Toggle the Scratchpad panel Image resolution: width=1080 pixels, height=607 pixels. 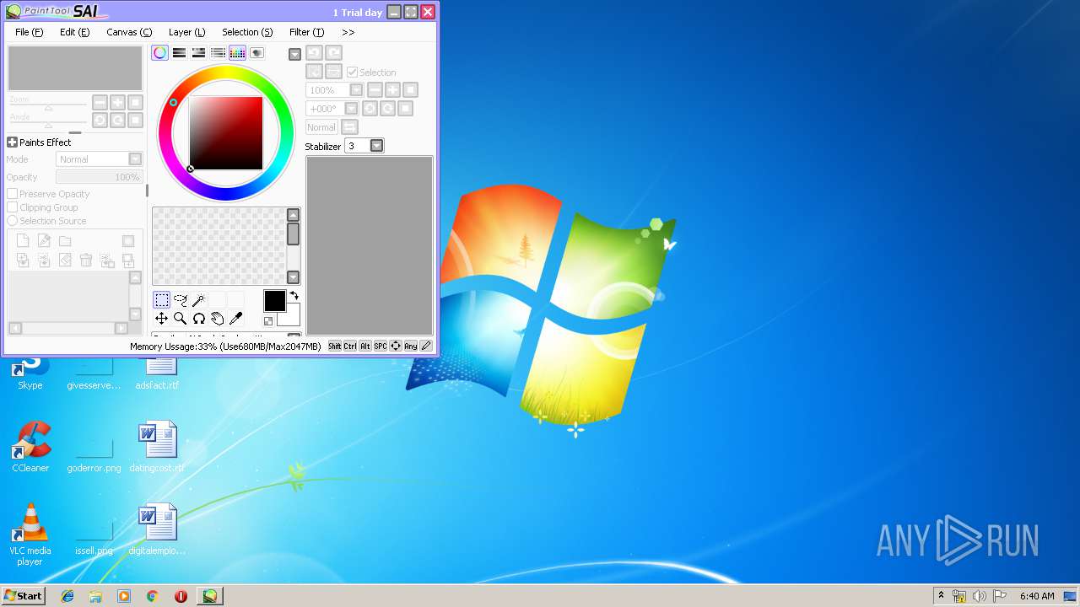click(x=256, y=53)
